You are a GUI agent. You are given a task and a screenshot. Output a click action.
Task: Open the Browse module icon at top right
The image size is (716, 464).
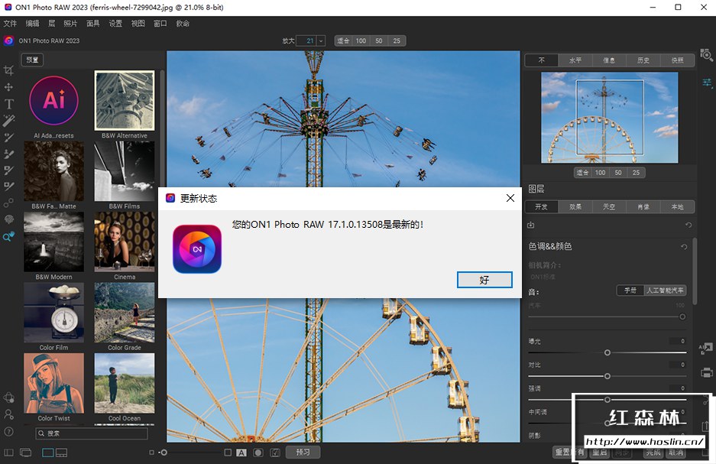[707, 57]
